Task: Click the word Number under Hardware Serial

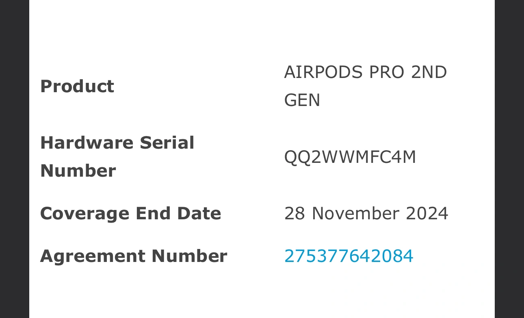Action: click(x=78, y=171)
